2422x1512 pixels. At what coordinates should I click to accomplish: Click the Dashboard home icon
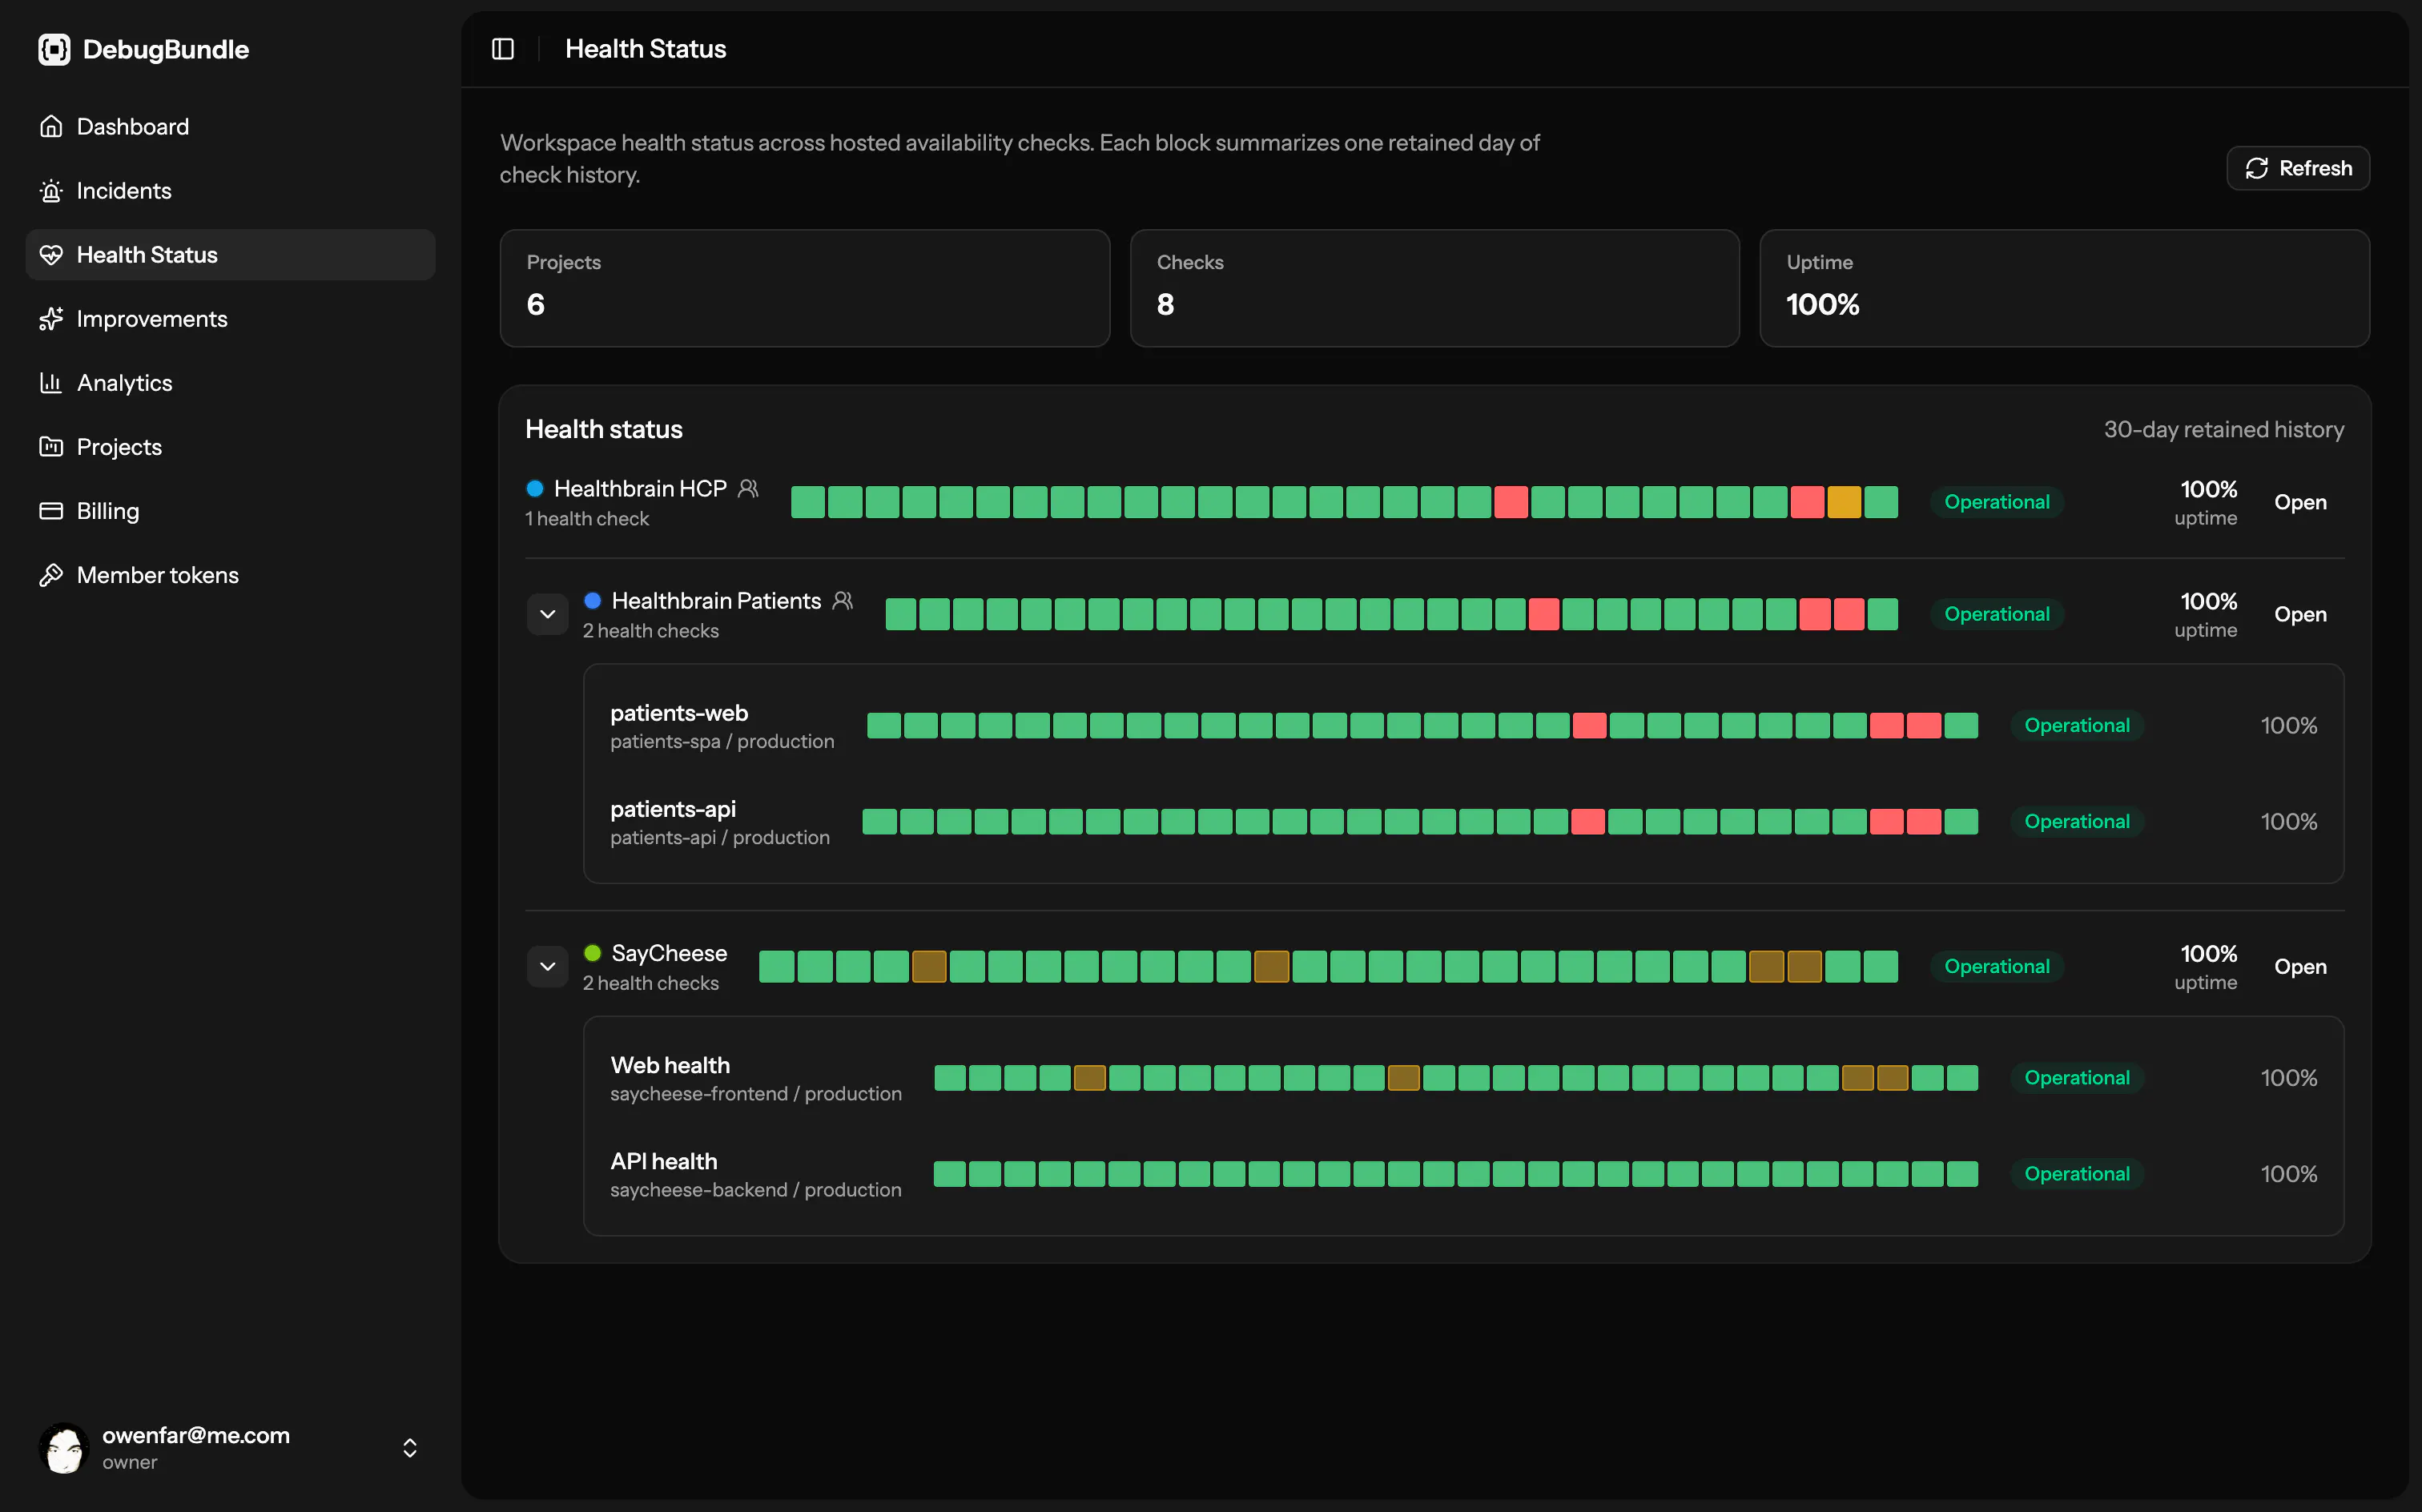click(51, 127)
